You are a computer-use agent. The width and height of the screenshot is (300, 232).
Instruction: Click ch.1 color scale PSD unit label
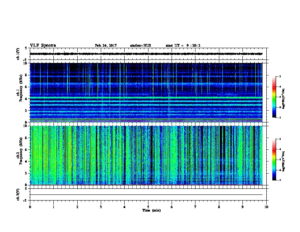point(284,99)
